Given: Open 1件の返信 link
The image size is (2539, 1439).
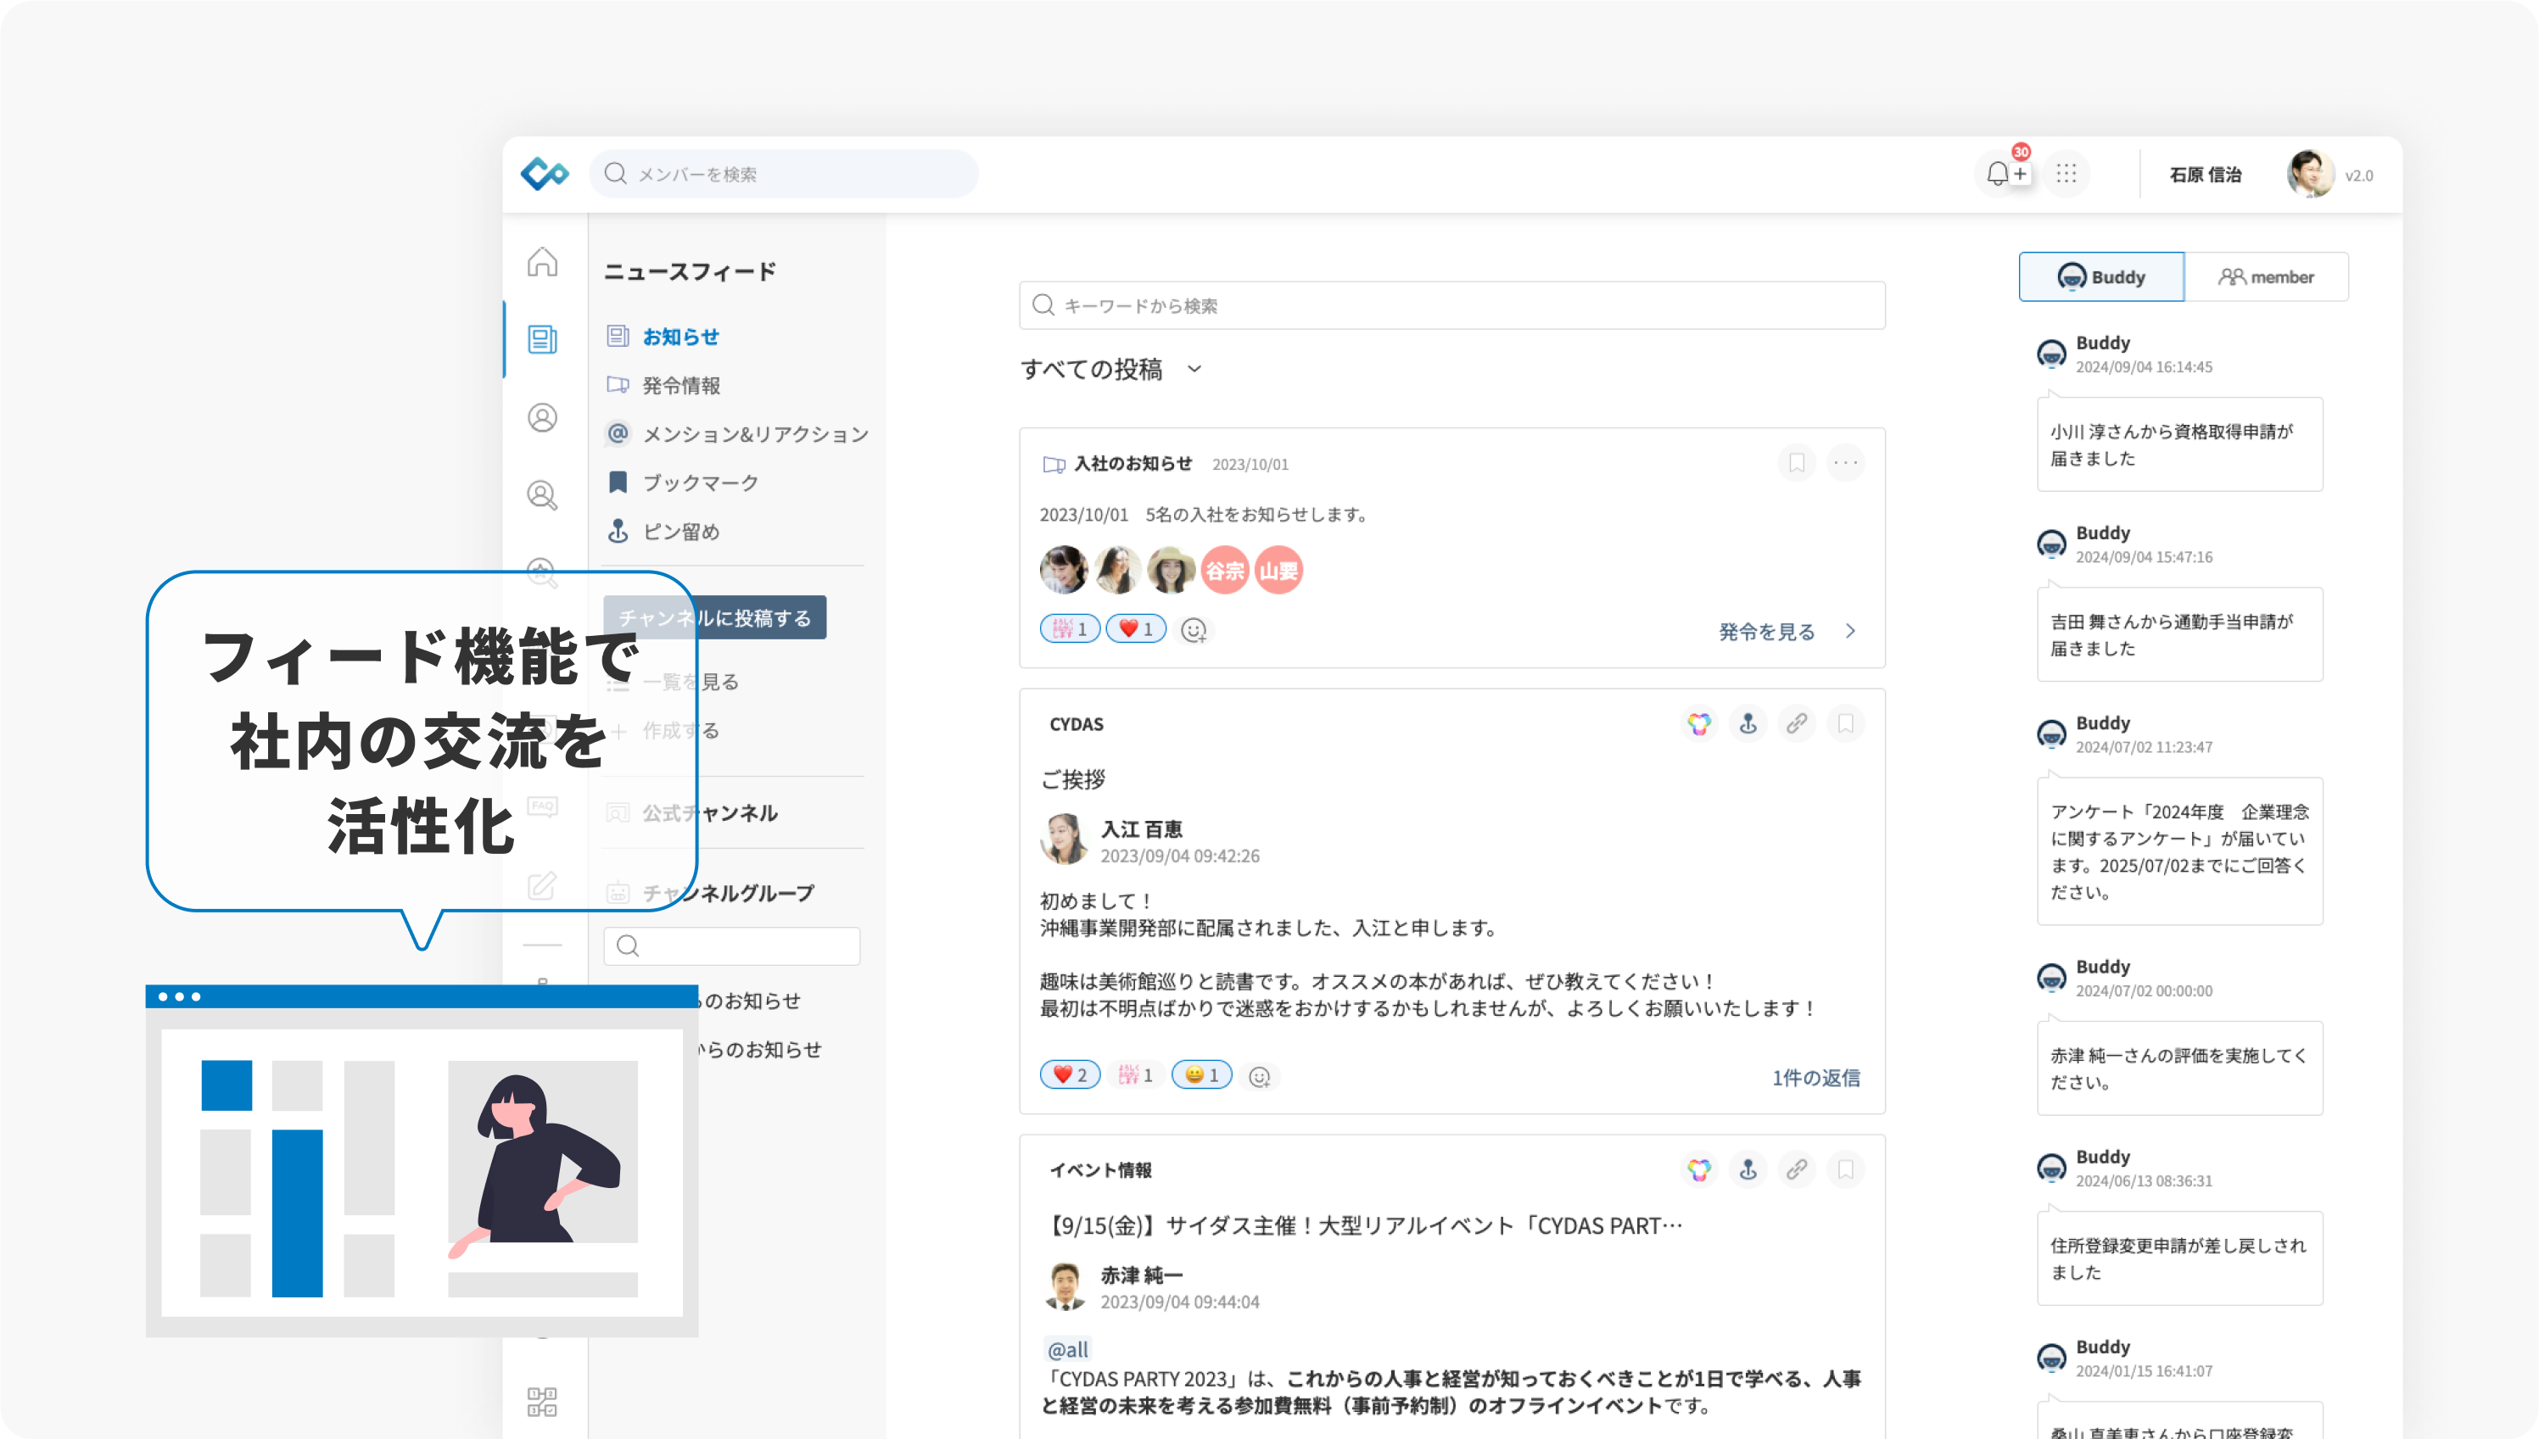Looking at the screenshot, I should (1815, 1077).
